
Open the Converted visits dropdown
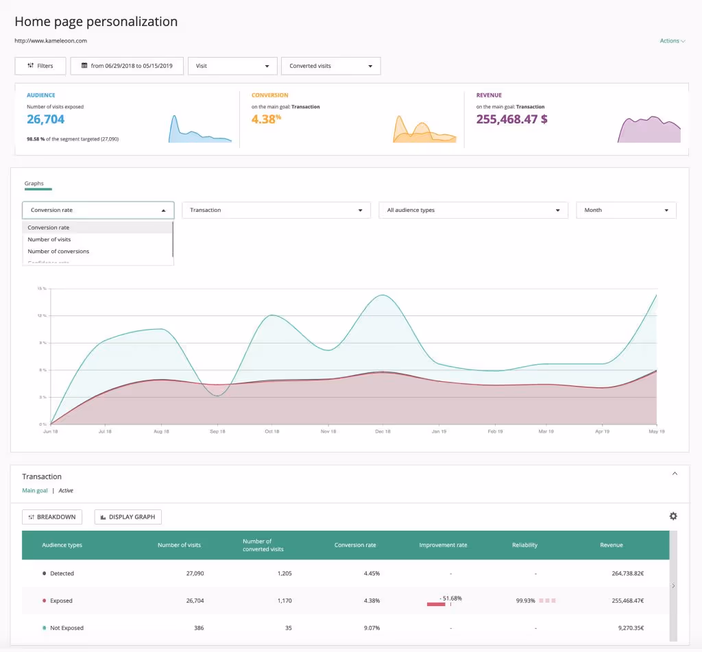[x=331, y=66]
